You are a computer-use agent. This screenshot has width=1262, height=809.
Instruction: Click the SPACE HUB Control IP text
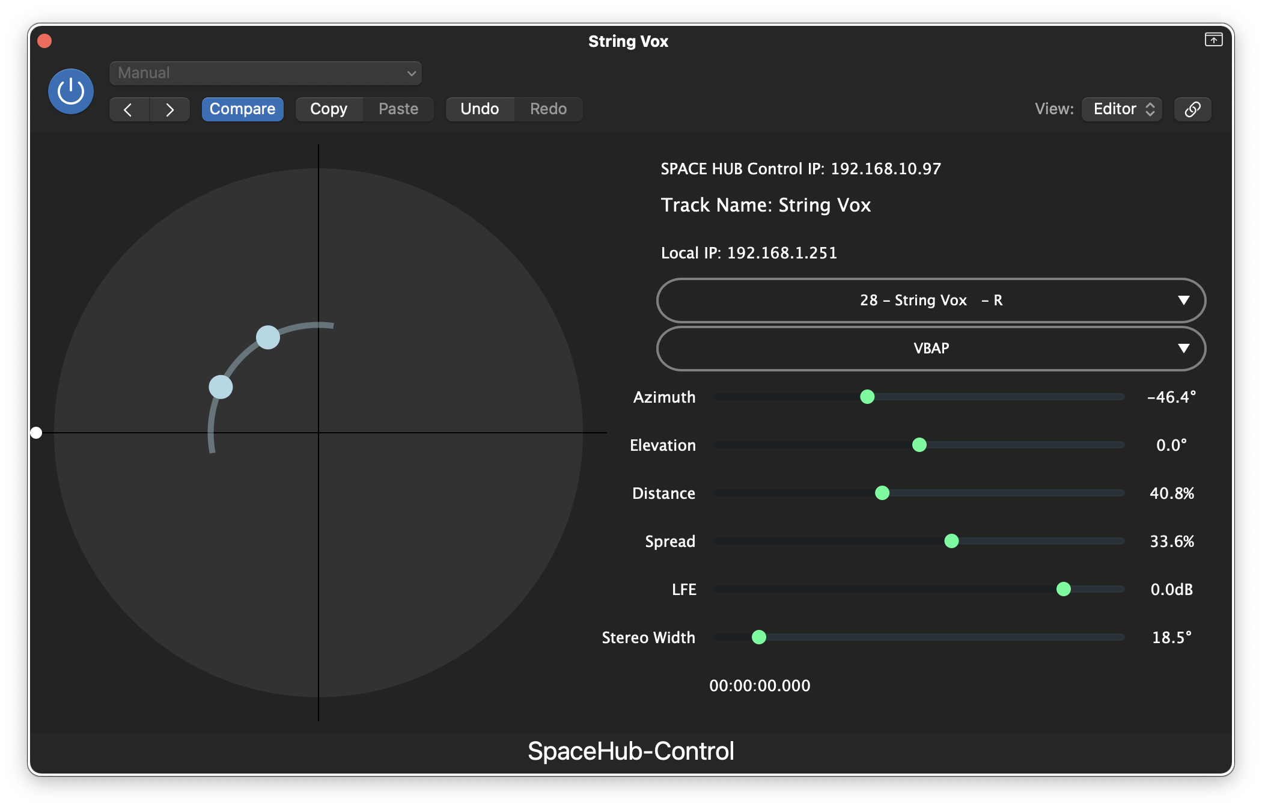(800, 168)
